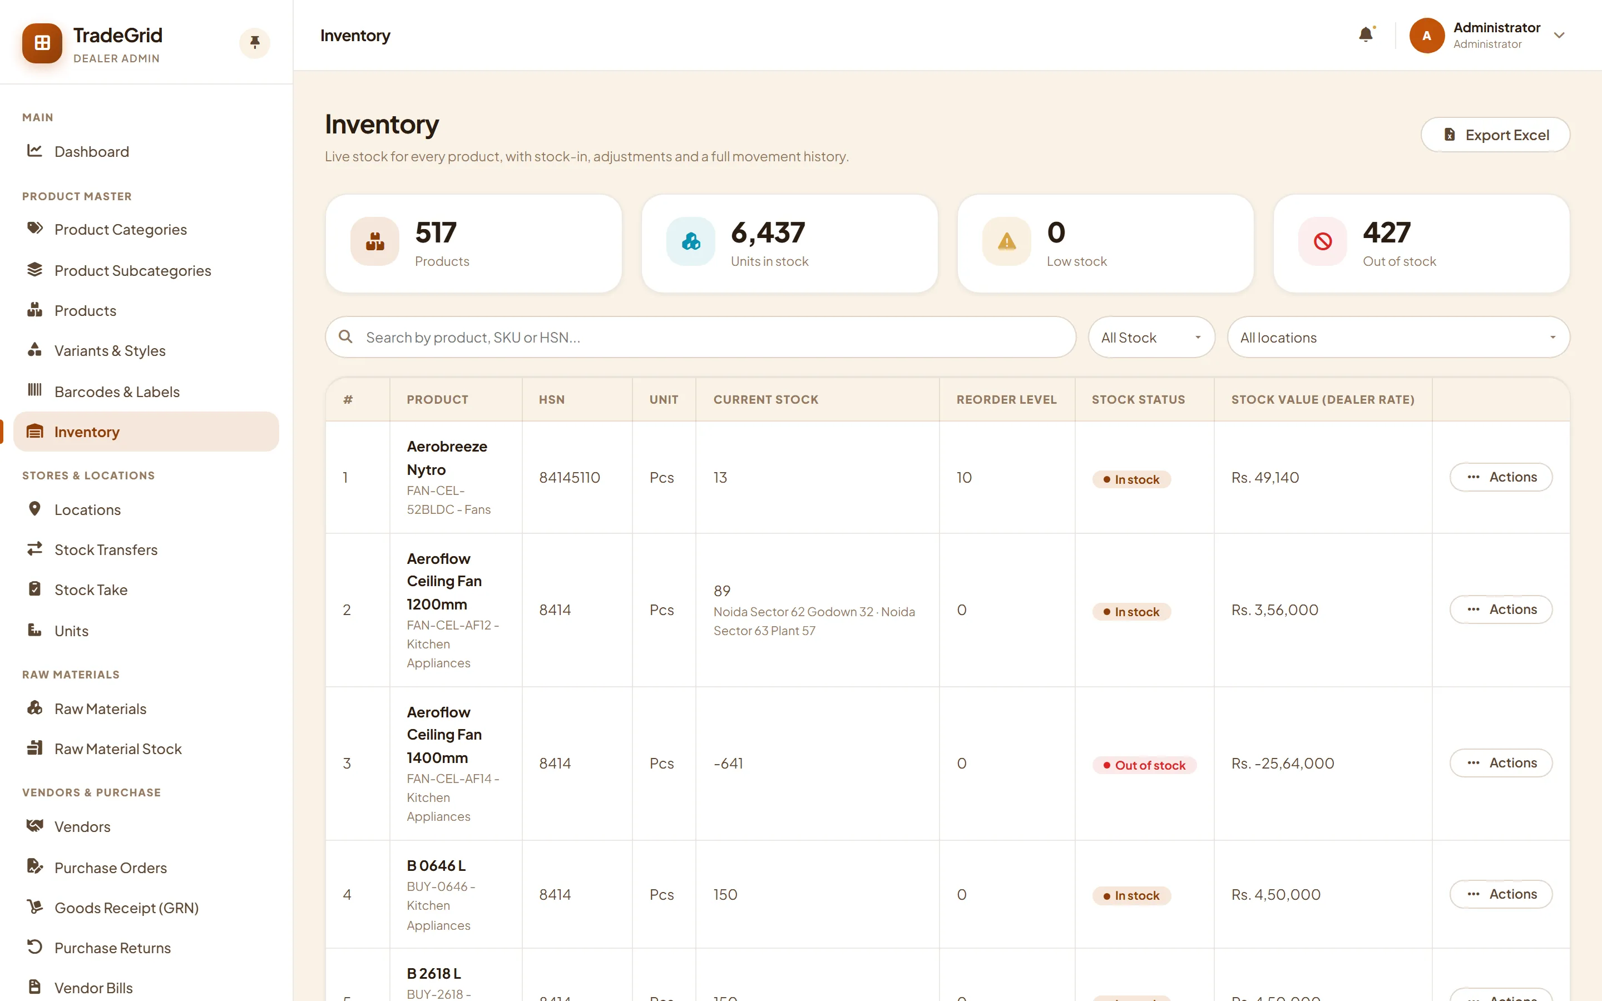
Task: Click the Administrator avatar circle
Action: 1427,36
